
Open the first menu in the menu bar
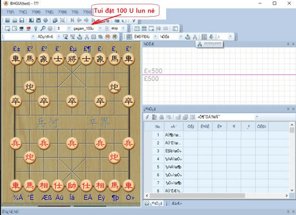(x=10, y=12)
